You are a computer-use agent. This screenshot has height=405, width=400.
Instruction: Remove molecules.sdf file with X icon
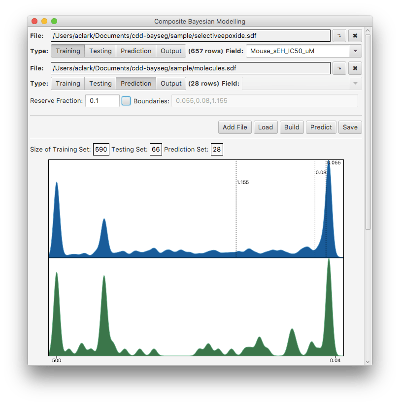355,68
